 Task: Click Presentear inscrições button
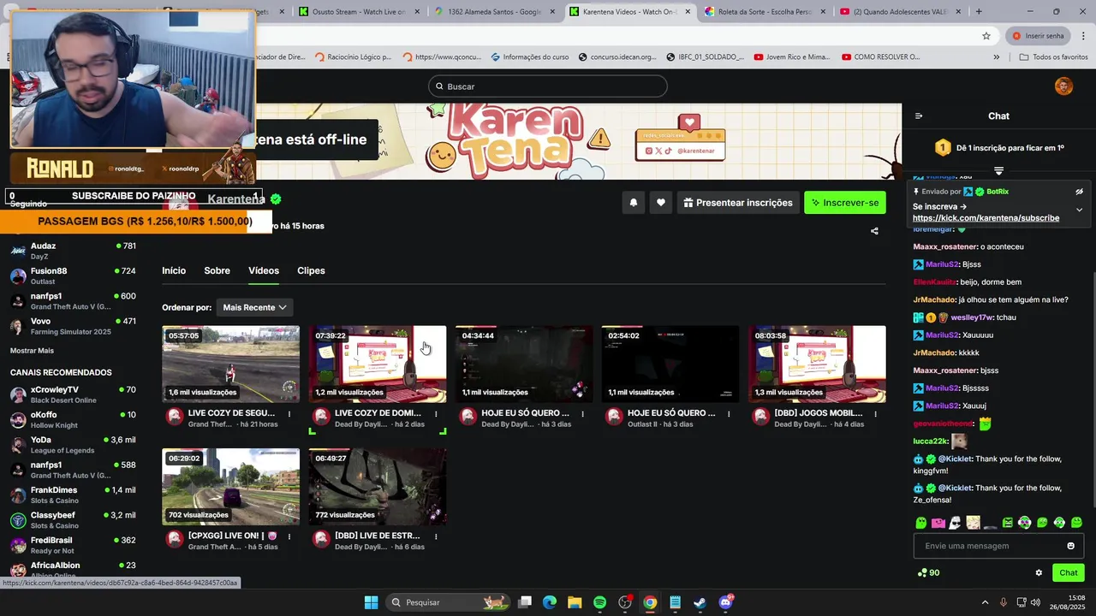738,203
